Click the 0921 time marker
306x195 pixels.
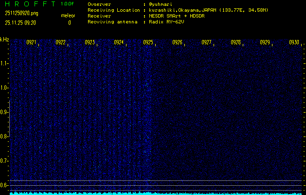(x=31, y=42)
